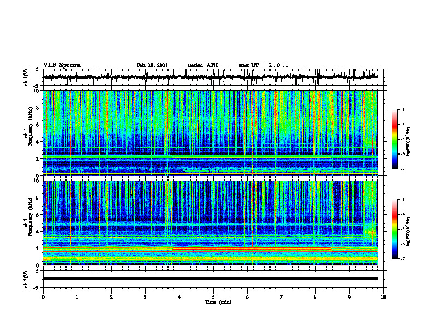The height and width of the screenshot is (333, 432).
Task: Click the "1" tick on the time axis
Action: (x=77, y=297)
